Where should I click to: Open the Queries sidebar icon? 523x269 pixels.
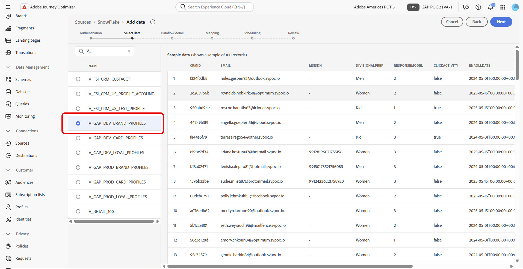pos(8,104)
